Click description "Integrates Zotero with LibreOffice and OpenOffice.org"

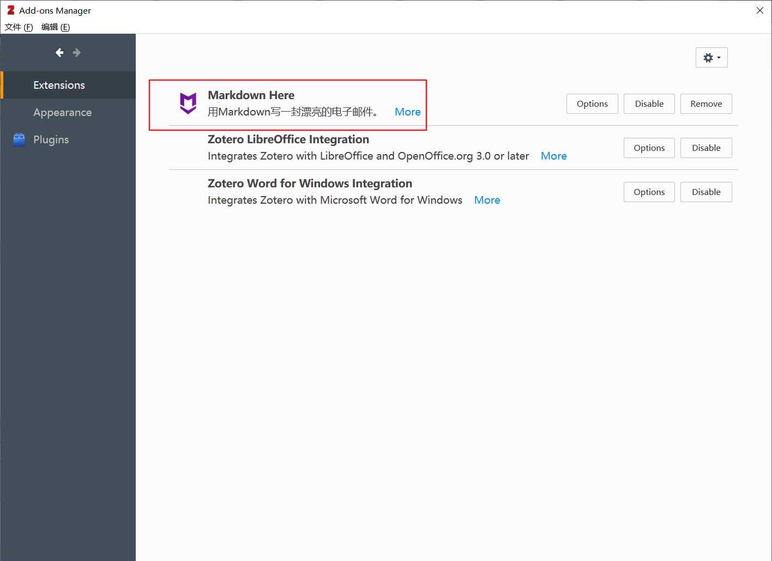pyautogui.click(x=368, y=156)
